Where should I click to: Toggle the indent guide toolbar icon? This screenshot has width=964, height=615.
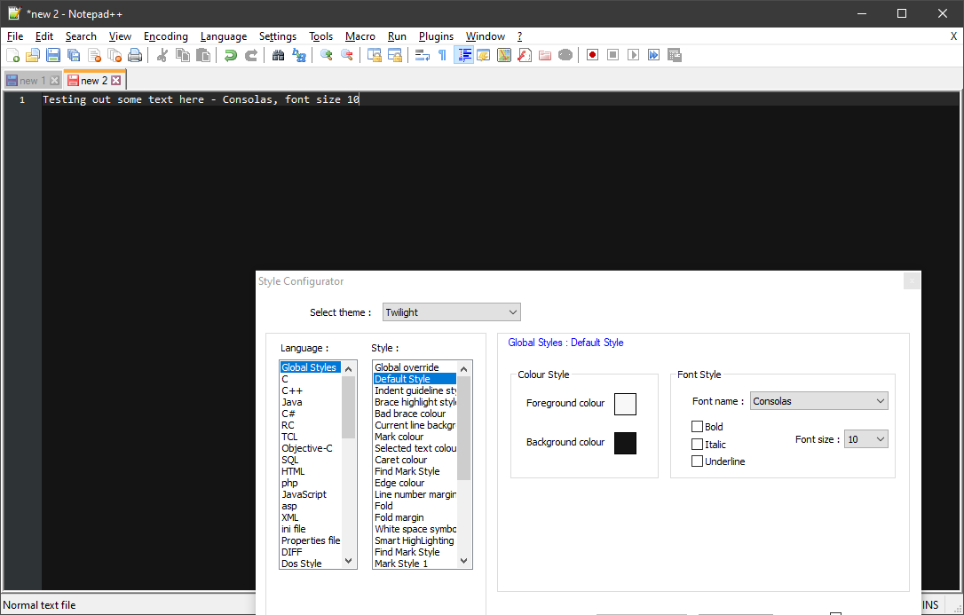463,55
